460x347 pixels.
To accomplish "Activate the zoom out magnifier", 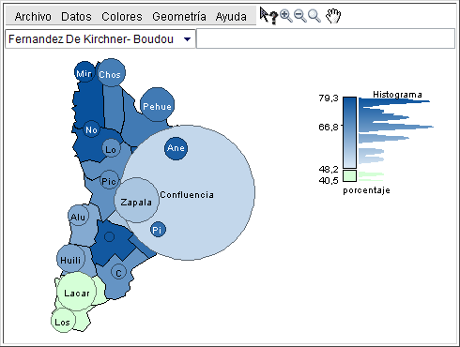I will pyautogui.click(x=300, y=16).
